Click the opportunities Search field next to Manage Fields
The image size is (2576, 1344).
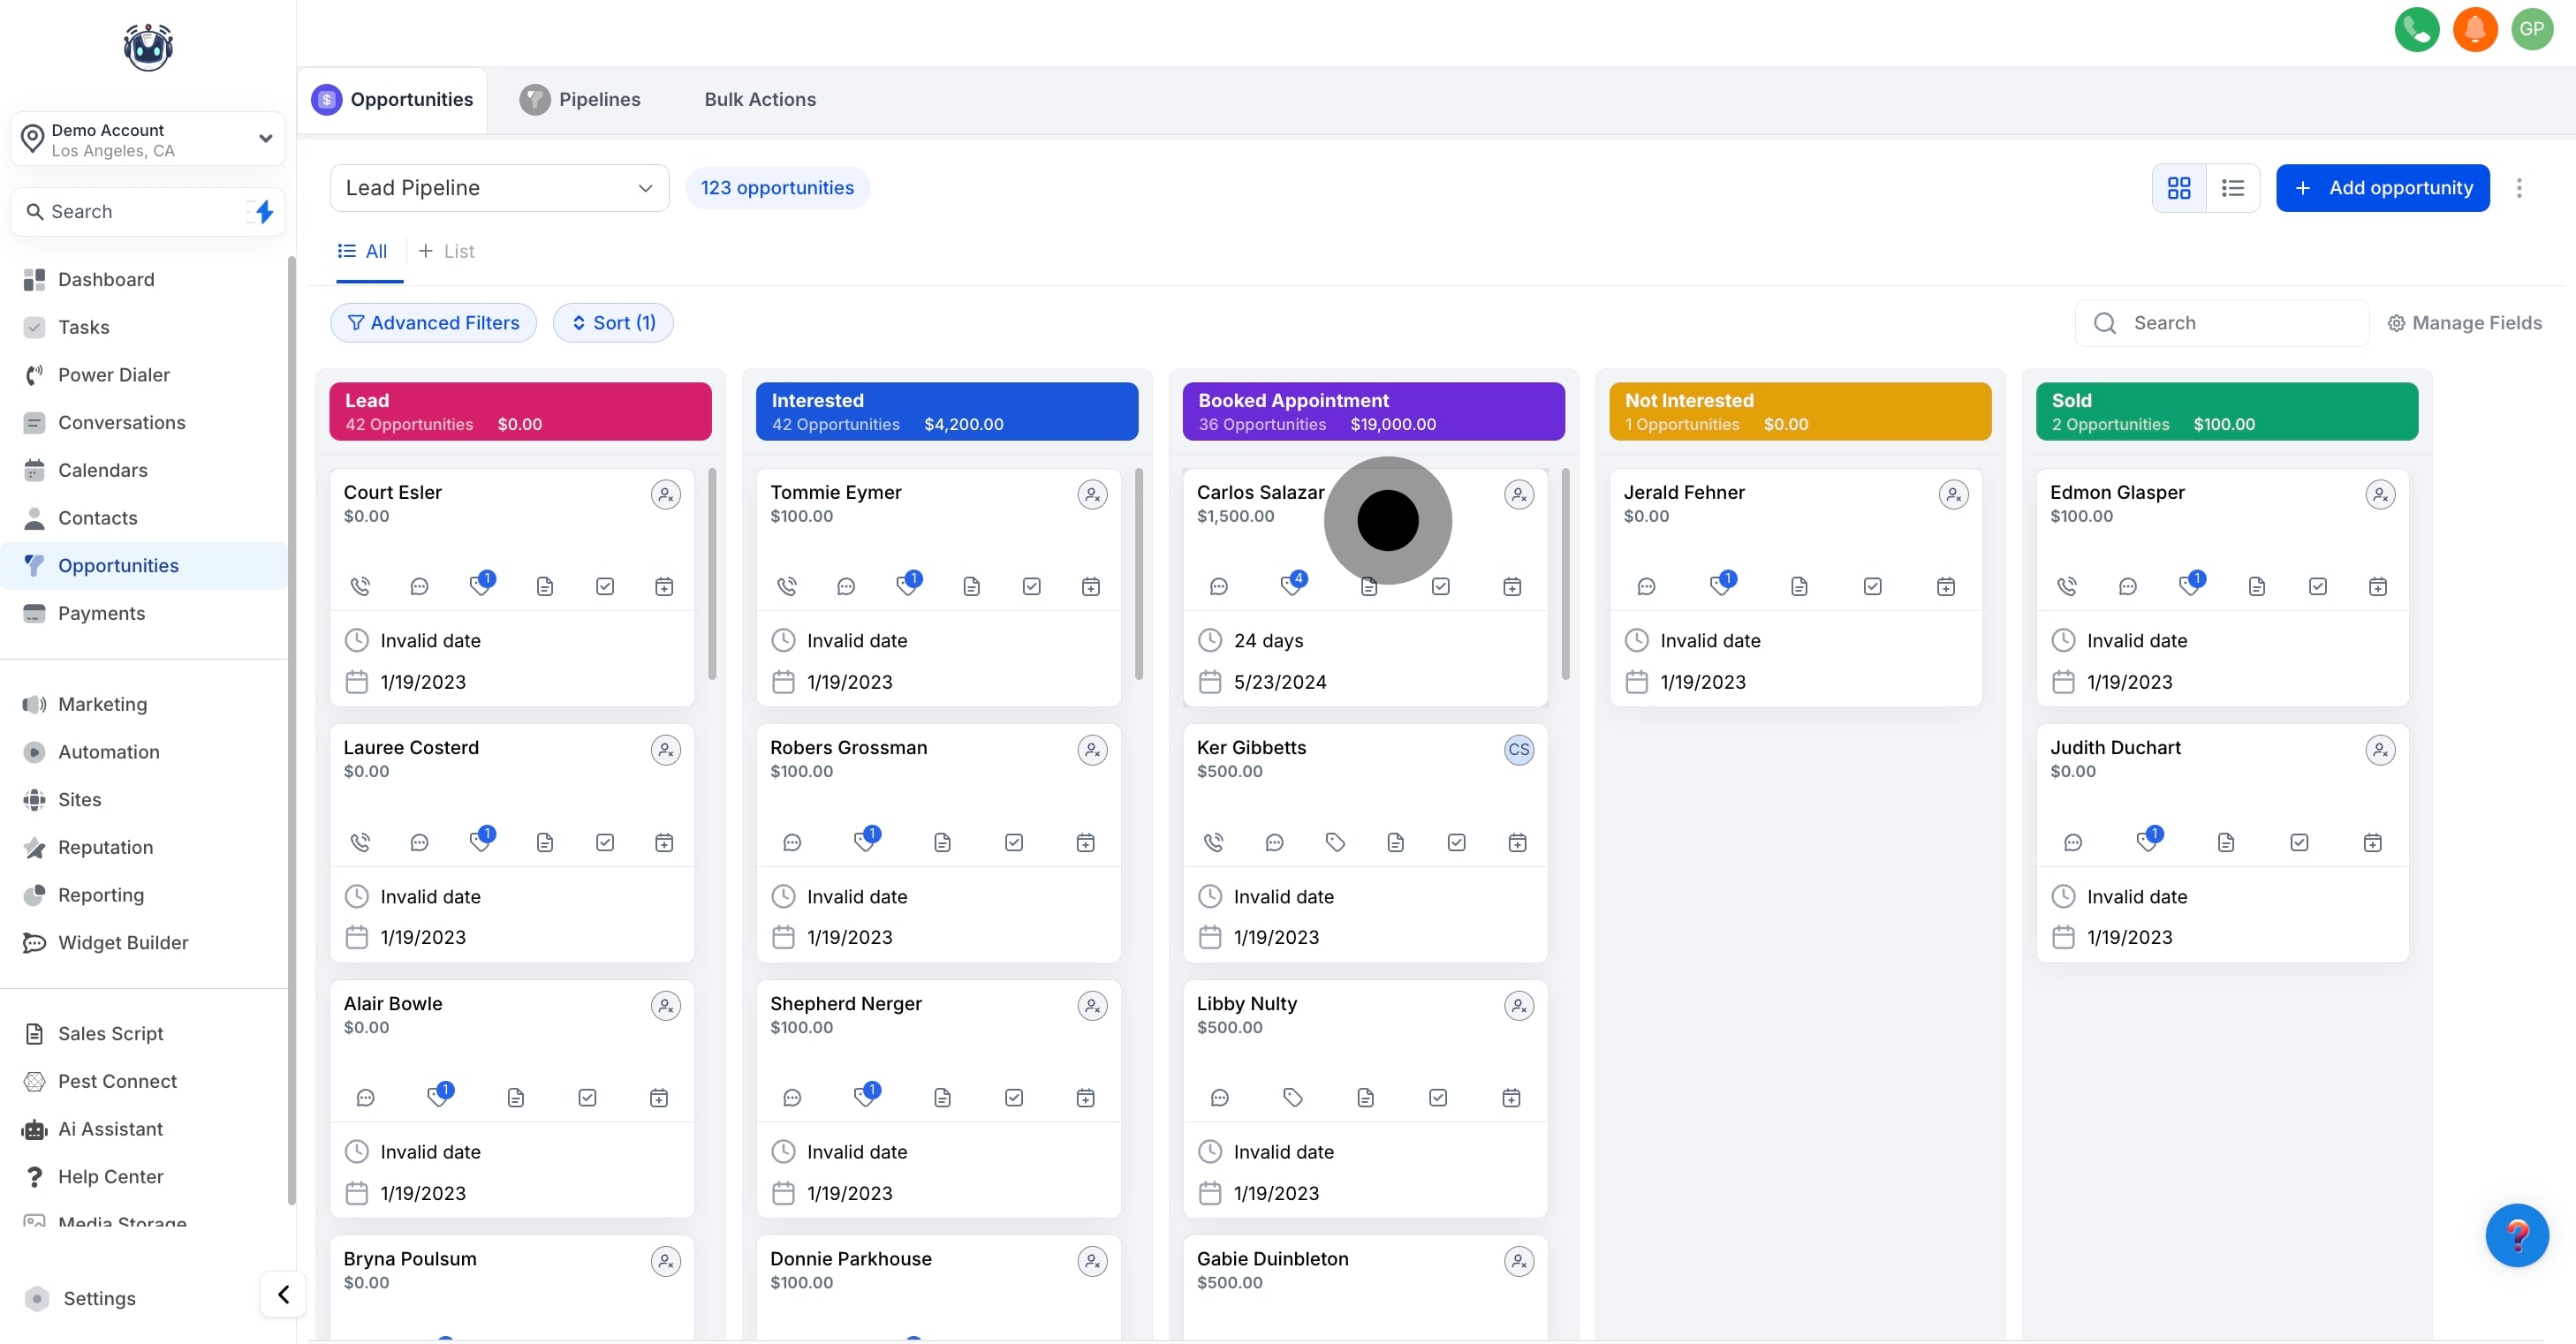(2240, 323)
